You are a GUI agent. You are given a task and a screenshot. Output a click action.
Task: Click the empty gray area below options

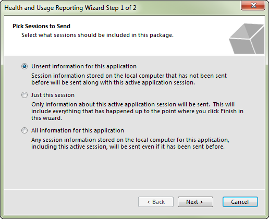(x=134, y=169)
